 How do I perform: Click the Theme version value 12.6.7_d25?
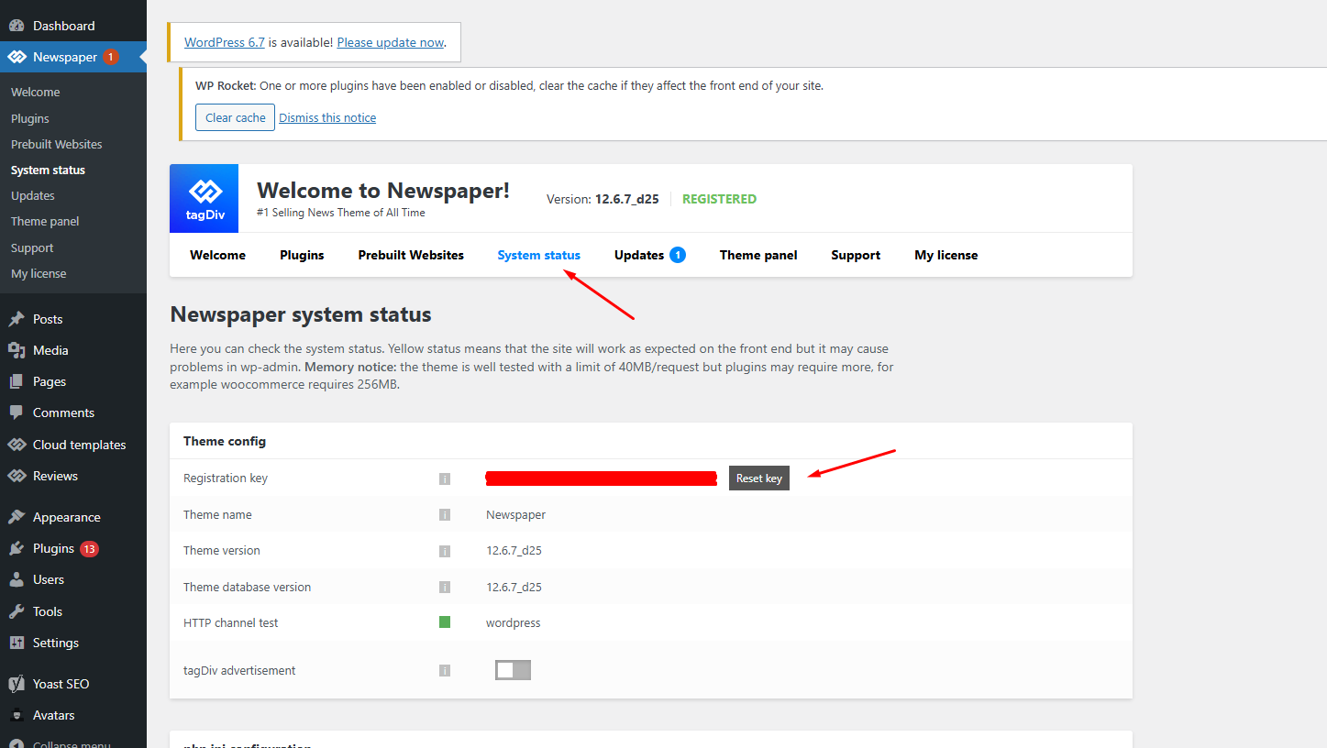click(514, 551)
